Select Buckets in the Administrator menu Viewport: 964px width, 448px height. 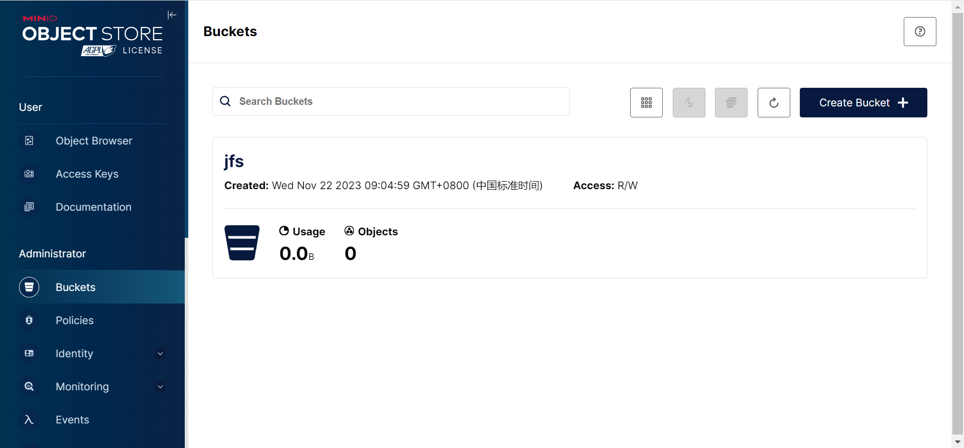click(x=92, y=287)
